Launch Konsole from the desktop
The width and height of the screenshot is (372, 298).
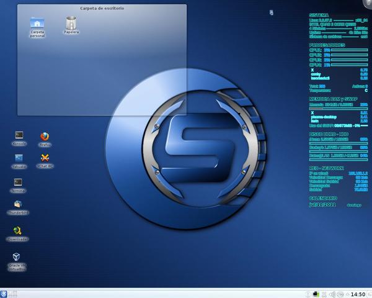19,138
